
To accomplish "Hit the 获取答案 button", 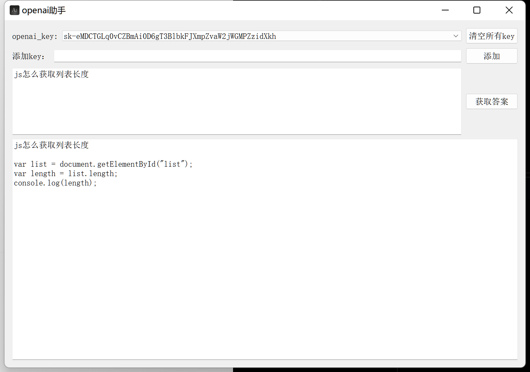I will click(x=491, y=101).
